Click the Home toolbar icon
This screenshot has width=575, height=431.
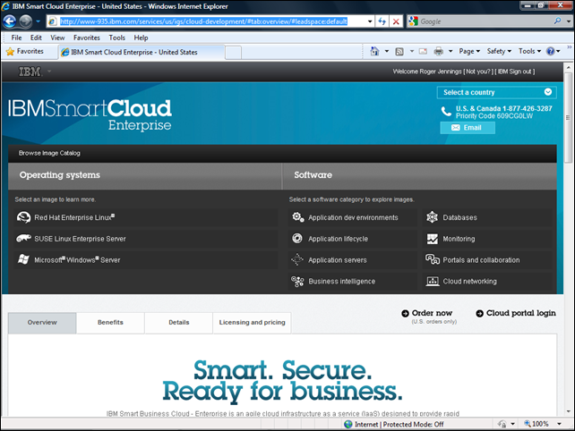click(374, 51)
